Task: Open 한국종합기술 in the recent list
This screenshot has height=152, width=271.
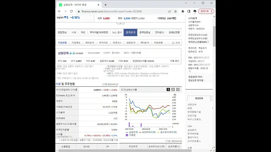Action: (x=194, y=112)
